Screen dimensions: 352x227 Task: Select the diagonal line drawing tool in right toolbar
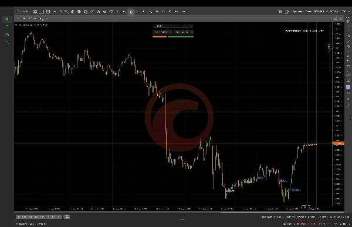point(348,42)
